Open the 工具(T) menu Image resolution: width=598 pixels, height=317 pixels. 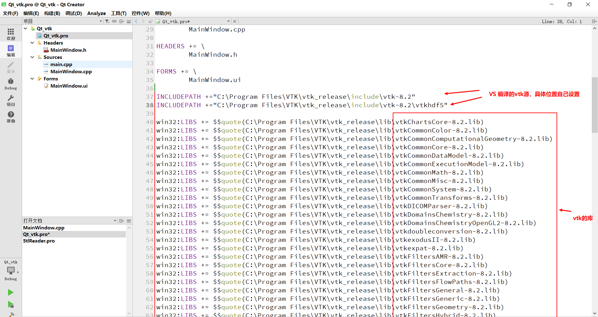coord(118,13)
